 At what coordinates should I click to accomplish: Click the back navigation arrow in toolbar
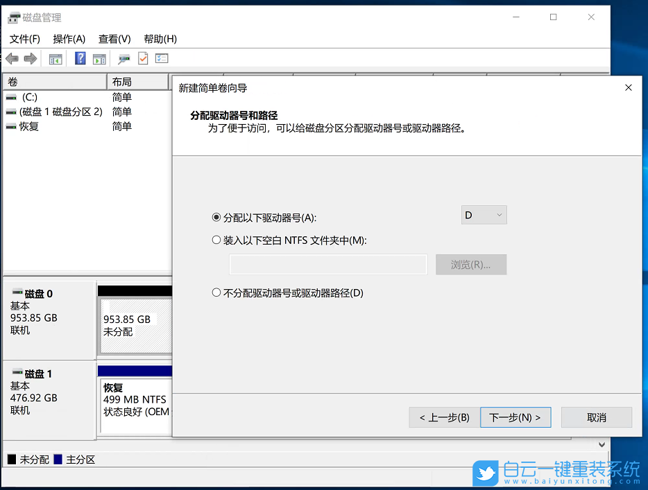click(x=12, y=58)
